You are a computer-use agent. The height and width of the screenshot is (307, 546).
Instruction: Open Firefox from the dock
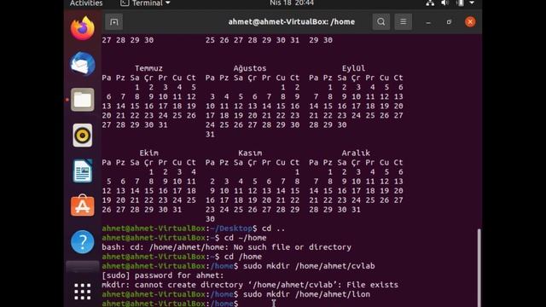(x=83, y=28)
